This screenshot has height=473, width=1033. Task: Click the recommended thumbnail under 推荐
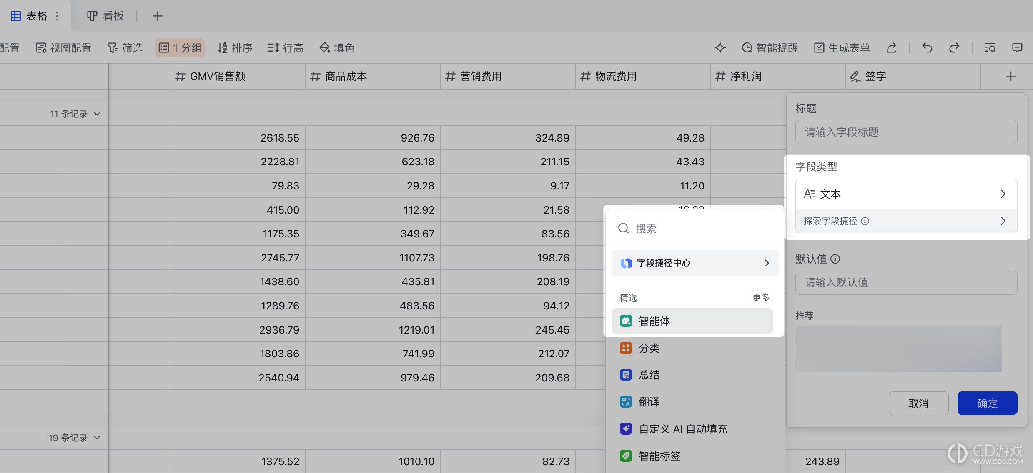point(898,349)
